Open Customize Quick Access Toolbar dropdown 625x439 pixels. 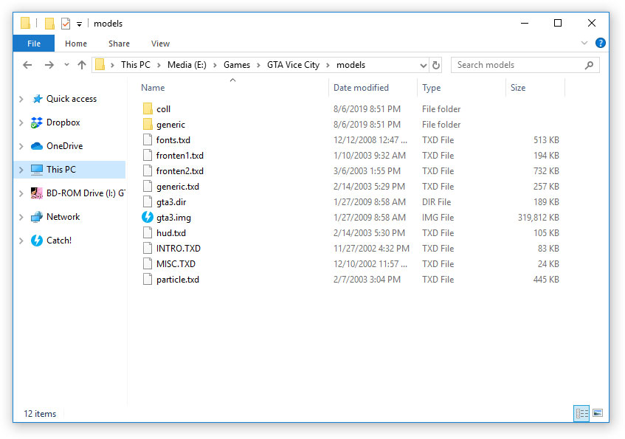pos(79,24)
